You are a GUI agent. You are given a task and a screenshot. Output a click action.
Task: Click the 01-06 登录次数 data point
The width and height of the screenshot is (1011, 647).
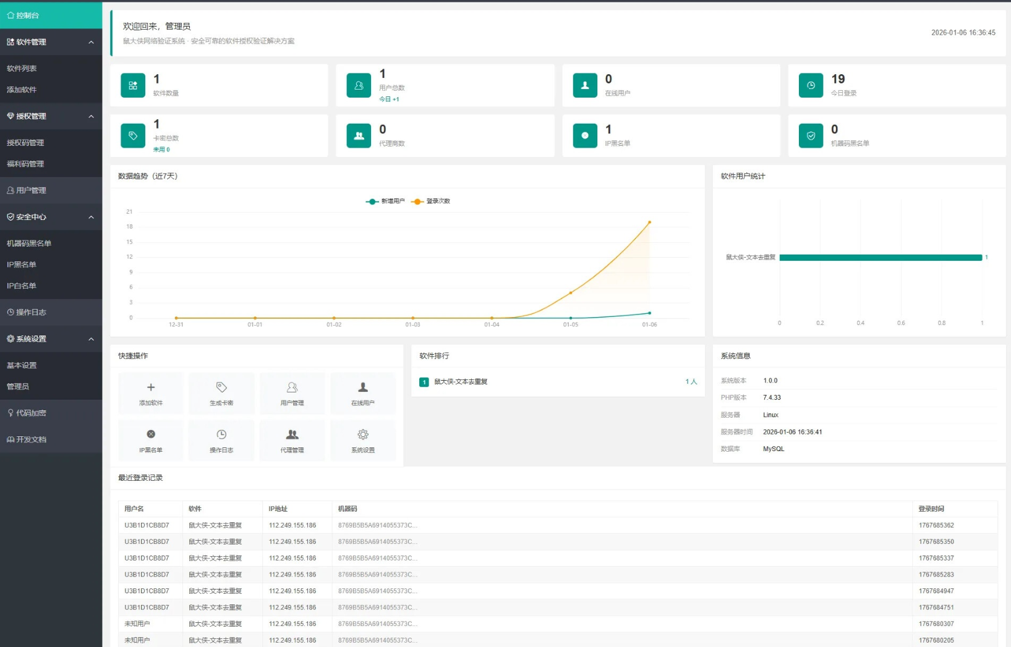coord(649,222)
